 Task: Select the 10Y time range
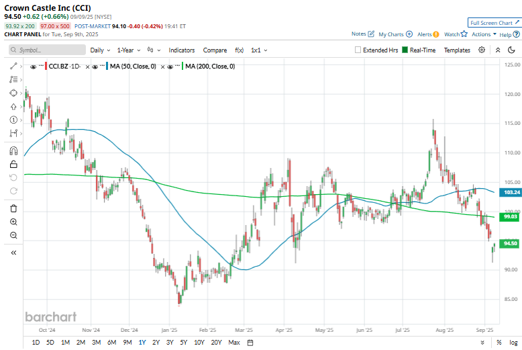tap(199, 343)
